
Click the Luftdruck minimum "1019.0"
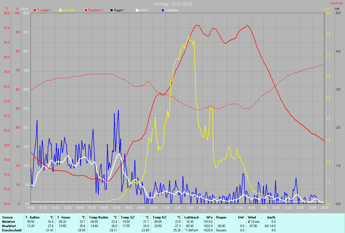[x=208, y=222]
